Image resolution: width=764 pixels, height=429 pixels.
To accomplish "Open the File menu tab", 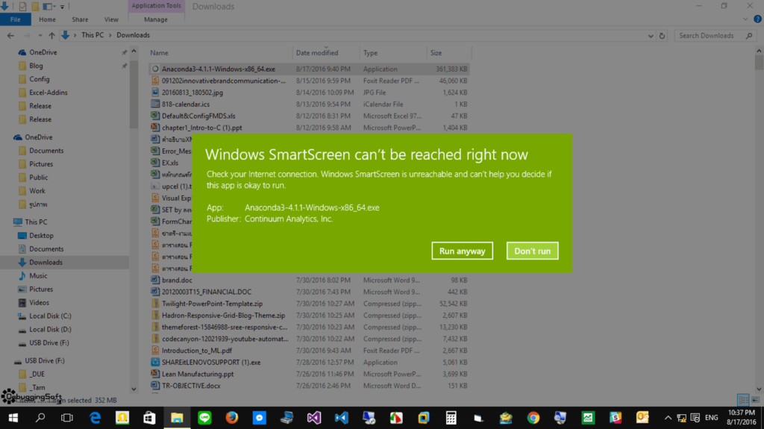I will (15, 19).
